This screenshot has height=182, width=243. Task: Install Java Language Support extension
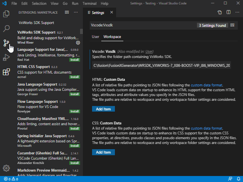click(74, 94)
